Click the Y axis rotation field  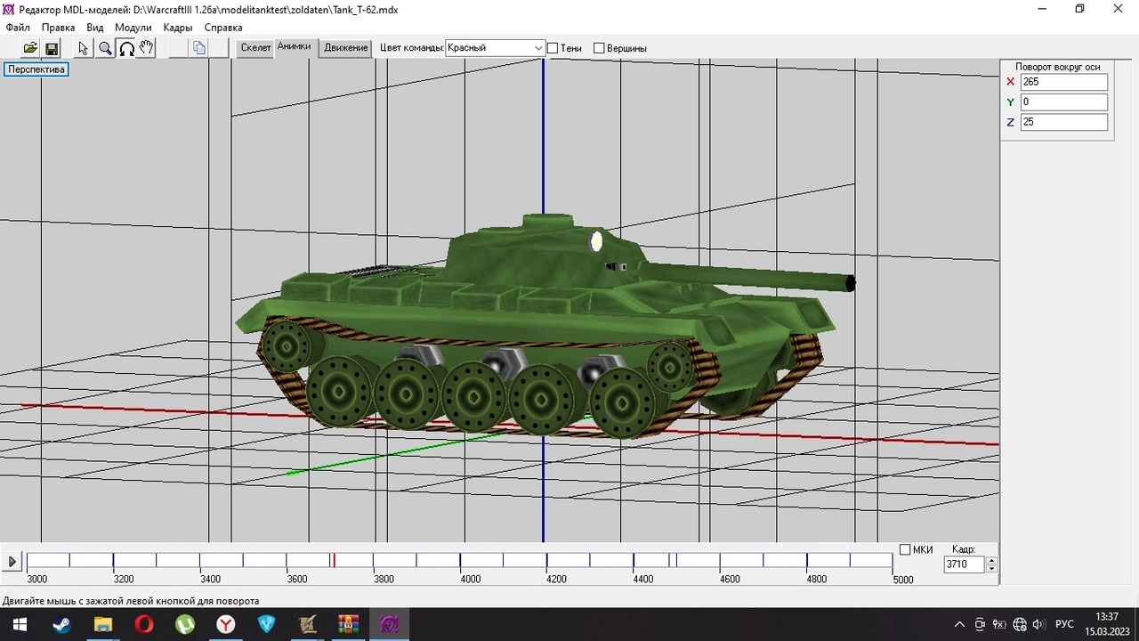1064,102
